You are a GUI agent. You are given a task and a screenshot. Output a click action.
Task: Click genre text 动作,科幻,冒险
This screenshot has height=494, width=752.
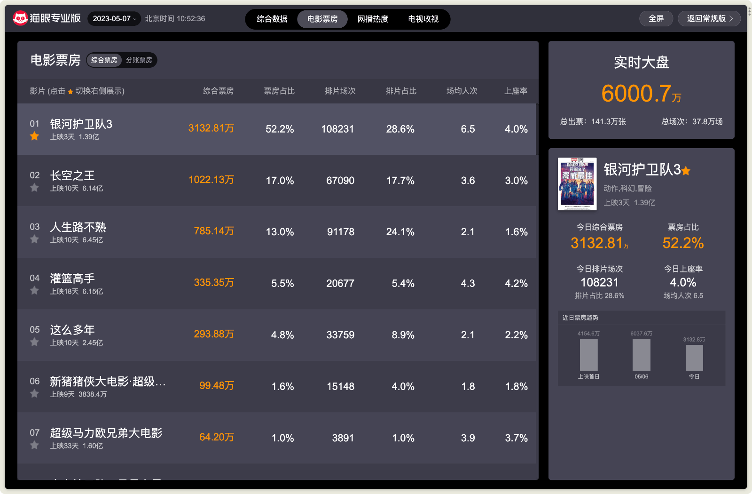pos(628,188)
